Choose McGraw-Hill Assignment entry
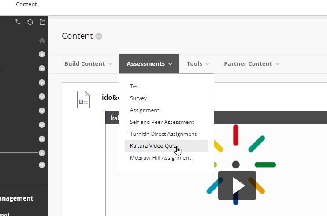Screen dimensions: 327x216 [x=160, y=157]
